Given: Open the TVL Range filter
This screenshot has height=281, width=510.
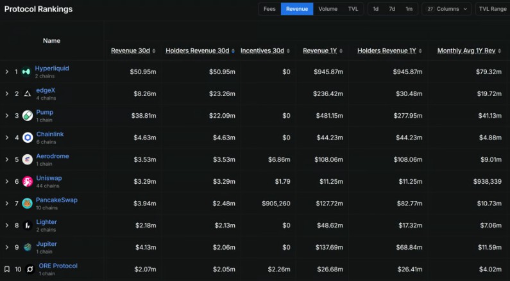Looking at the screenshot, I should [493, 9].
